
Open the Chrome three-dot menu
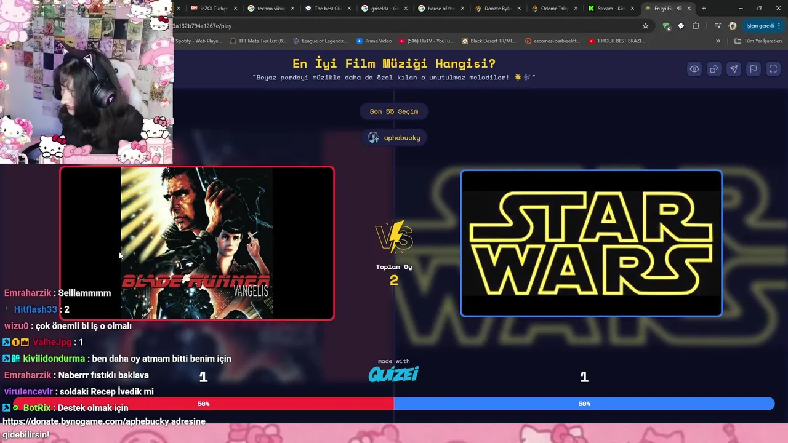click(x=779, y=26)
